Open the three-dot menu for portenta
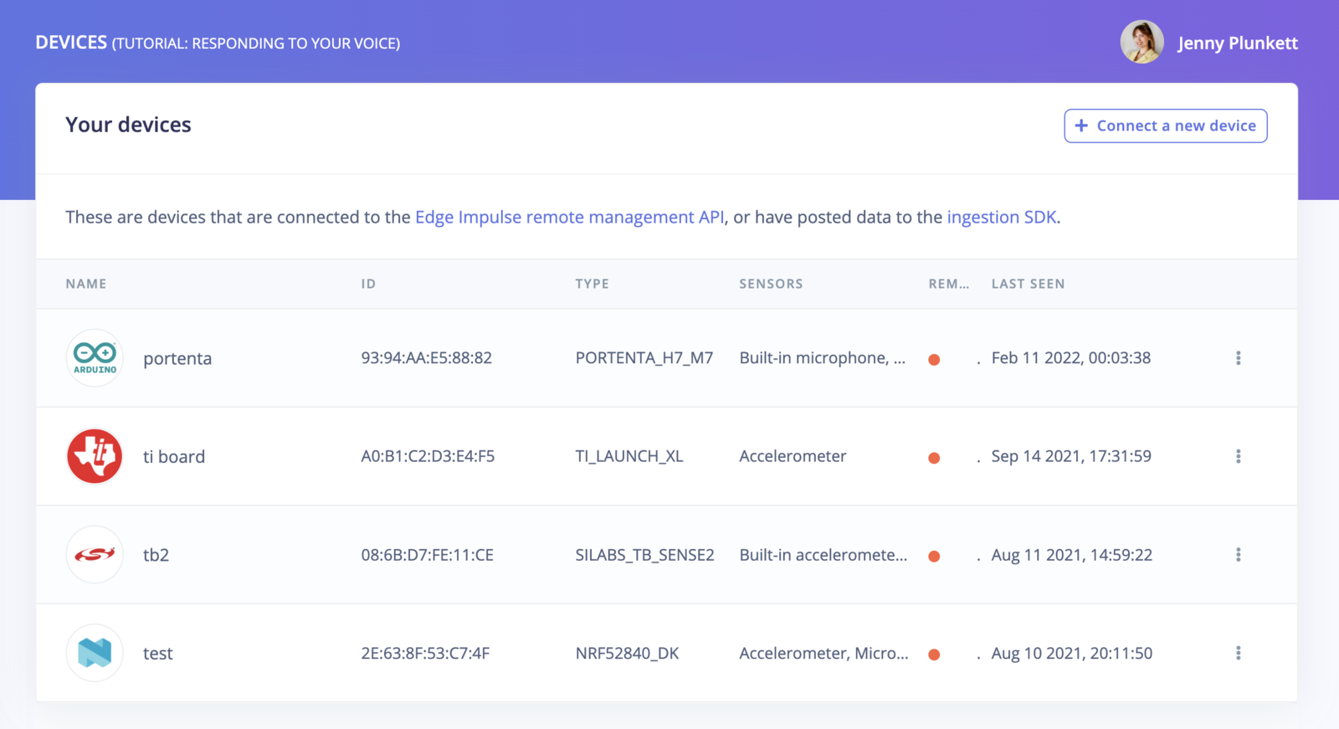 [x=1239, y=358]
